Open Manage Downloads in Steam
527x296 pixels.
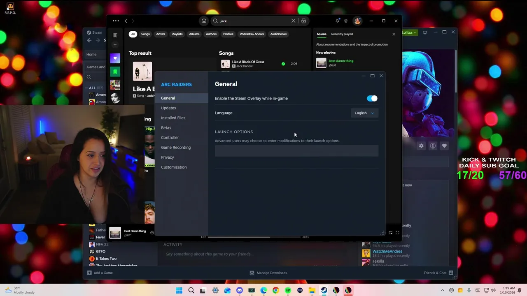[268, 273]
